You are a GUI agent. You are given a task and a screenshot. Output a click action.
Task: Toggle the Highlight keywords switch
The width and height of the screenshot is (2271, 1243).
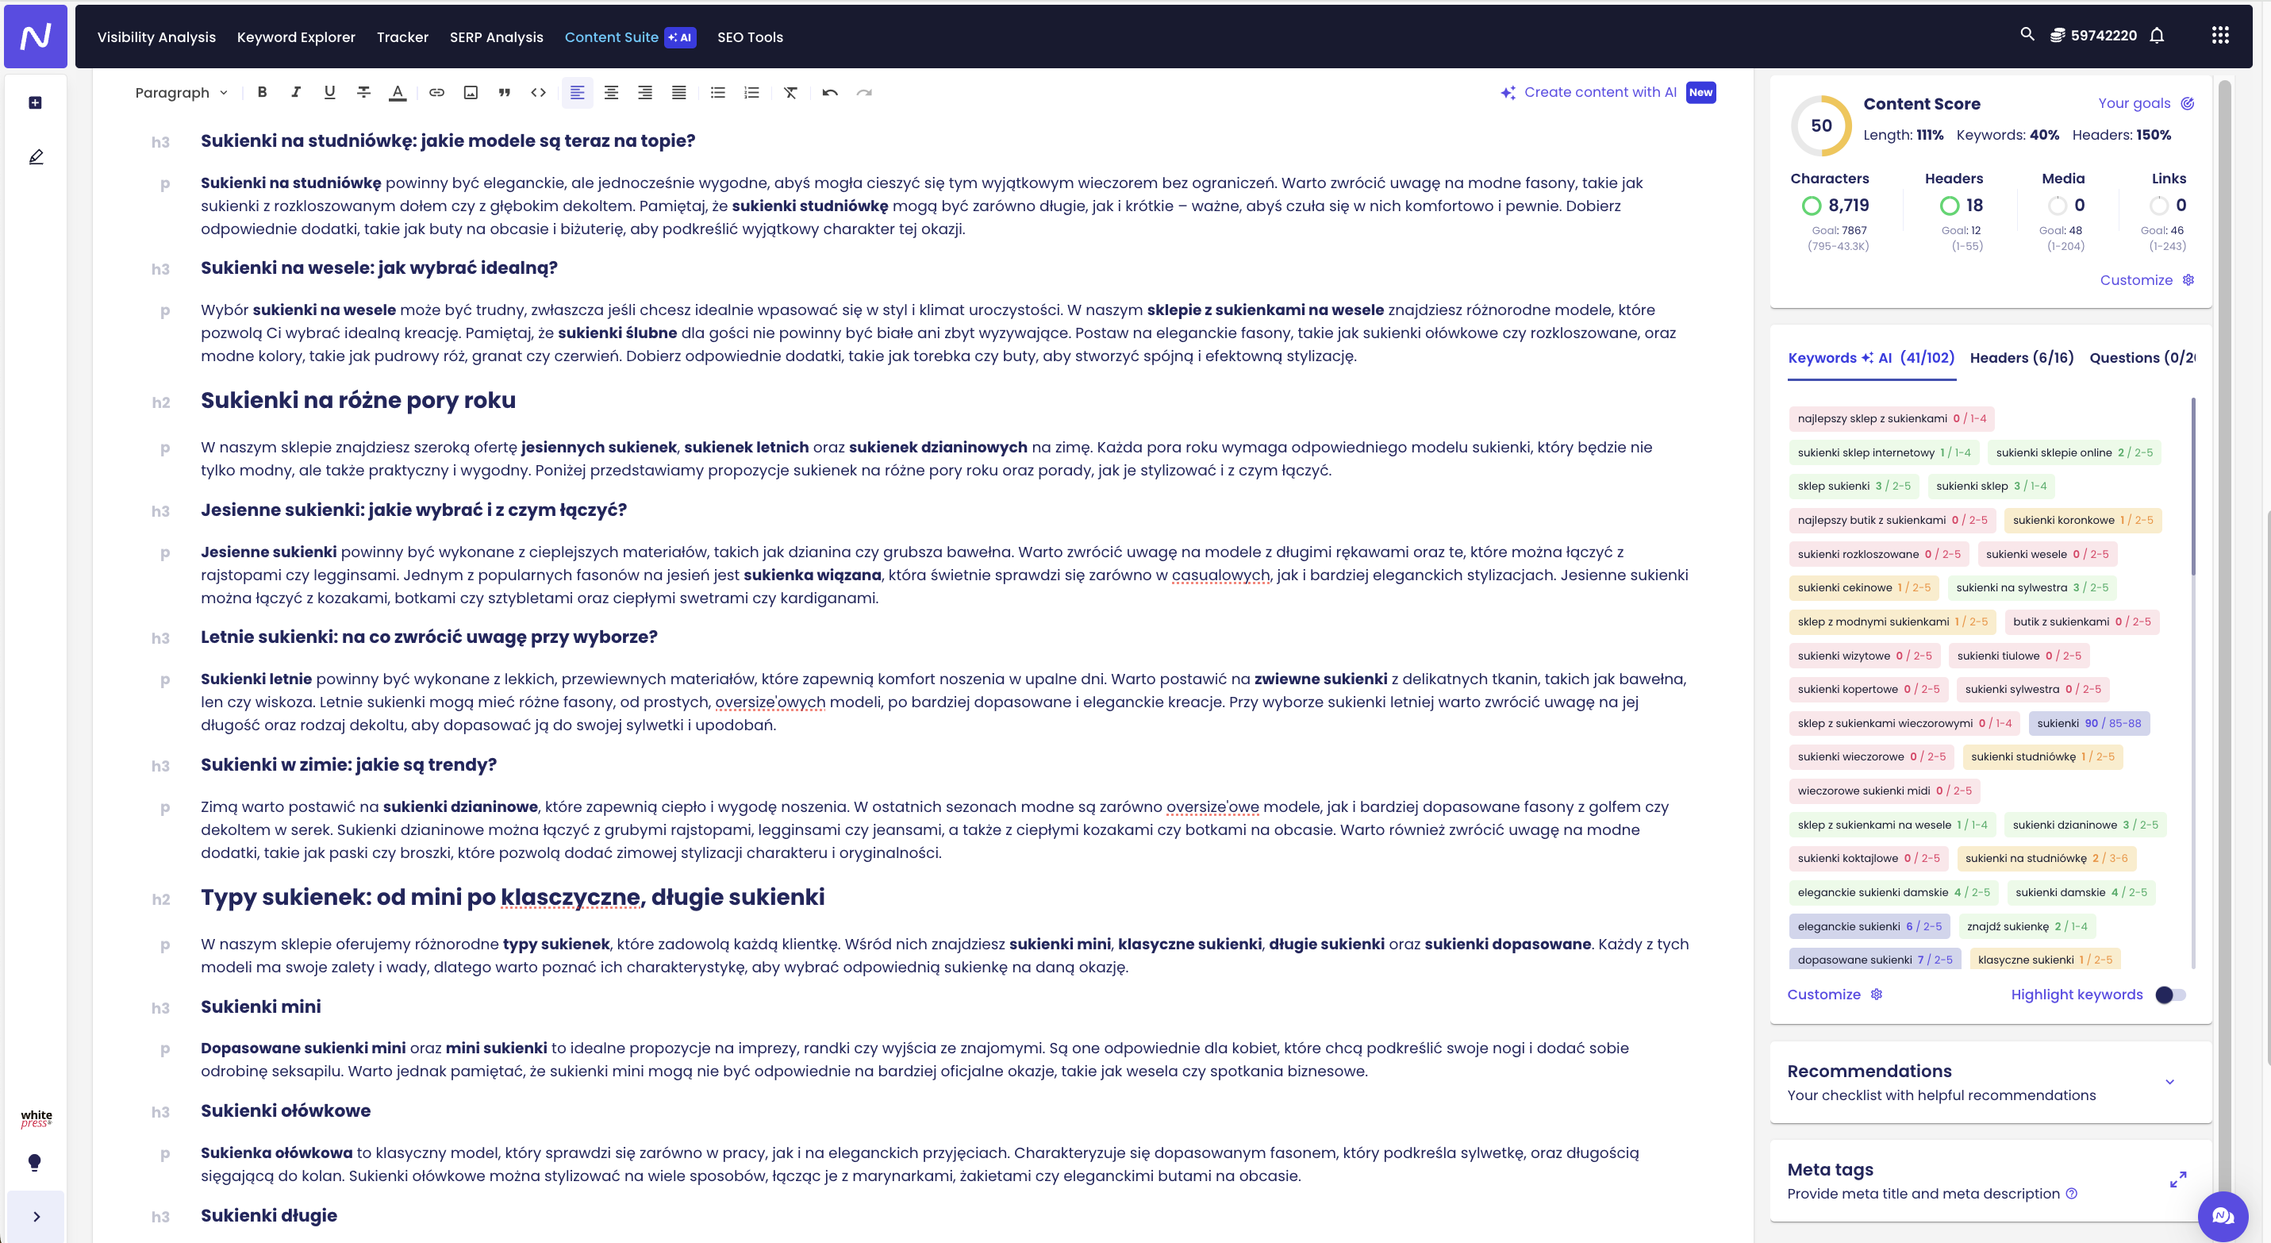coord(2170,995)
